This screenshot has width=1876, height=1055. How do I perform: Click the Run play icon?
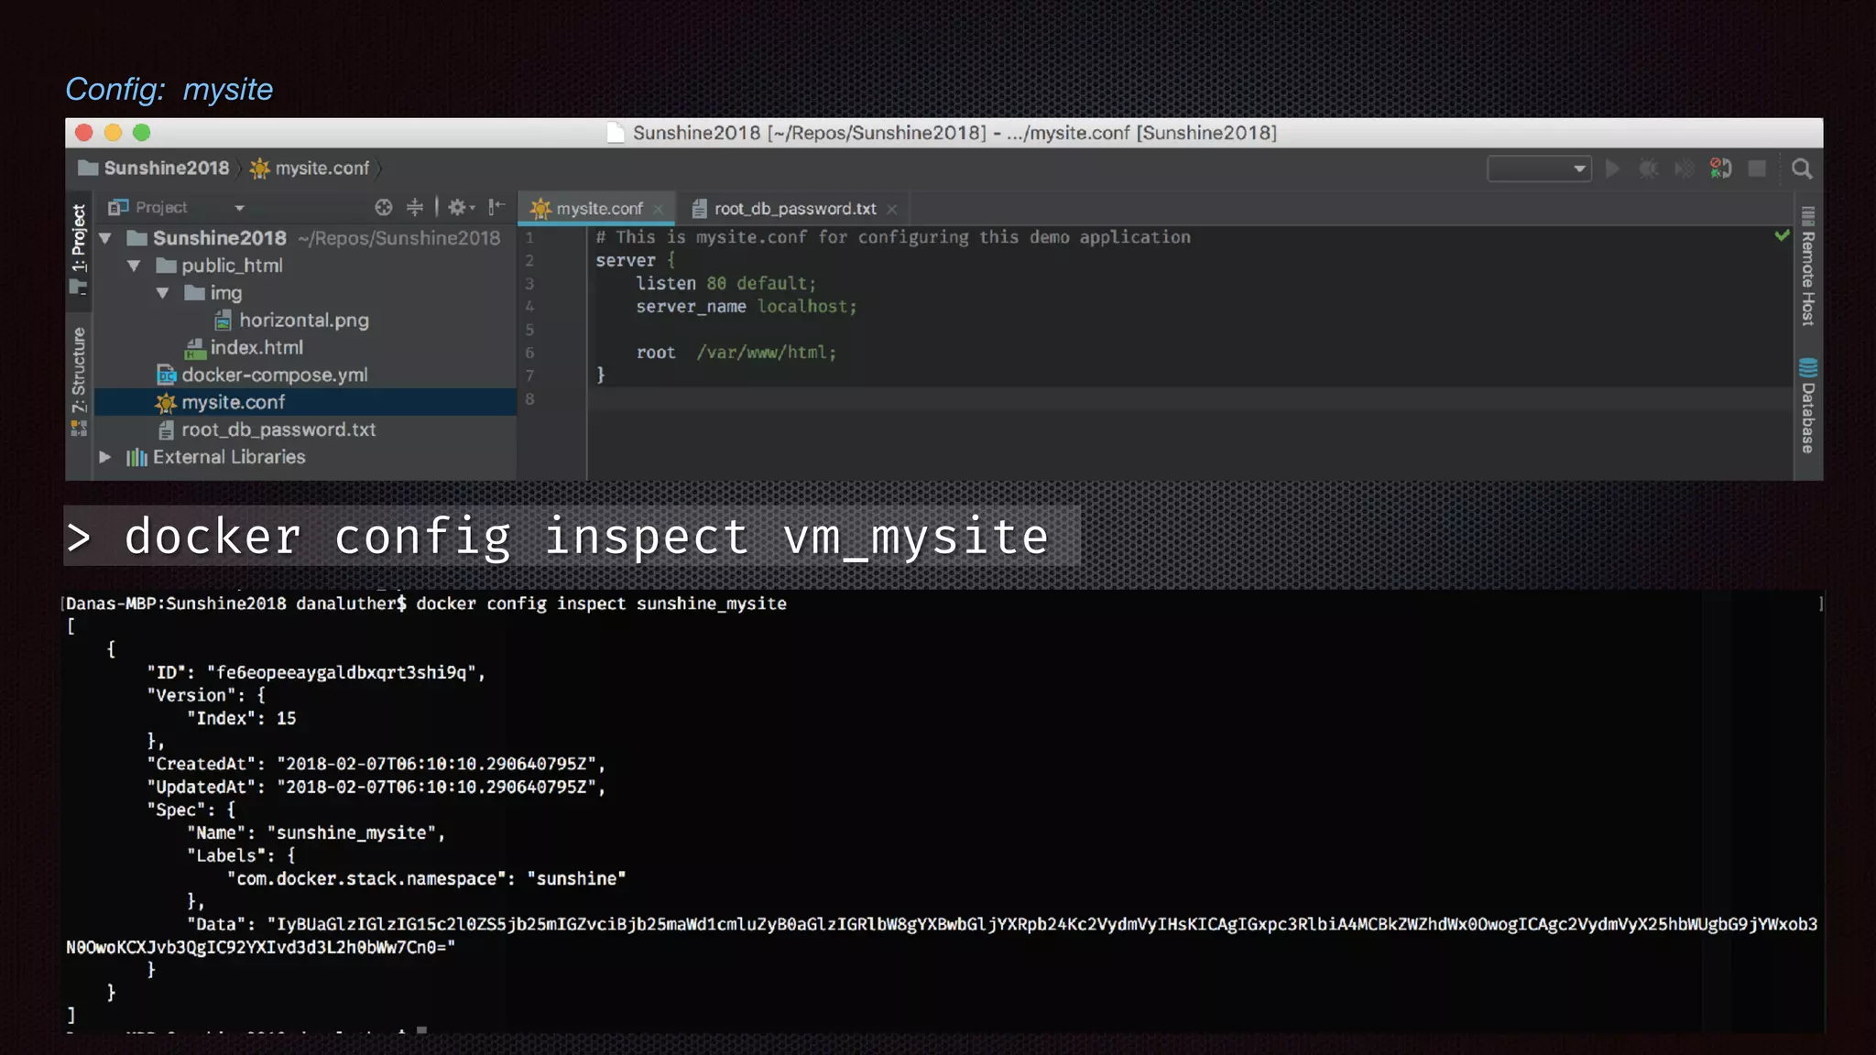(x=1612, y=169)
